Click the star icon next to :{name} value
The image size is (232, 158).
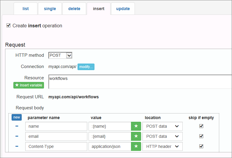coord(136,126)
